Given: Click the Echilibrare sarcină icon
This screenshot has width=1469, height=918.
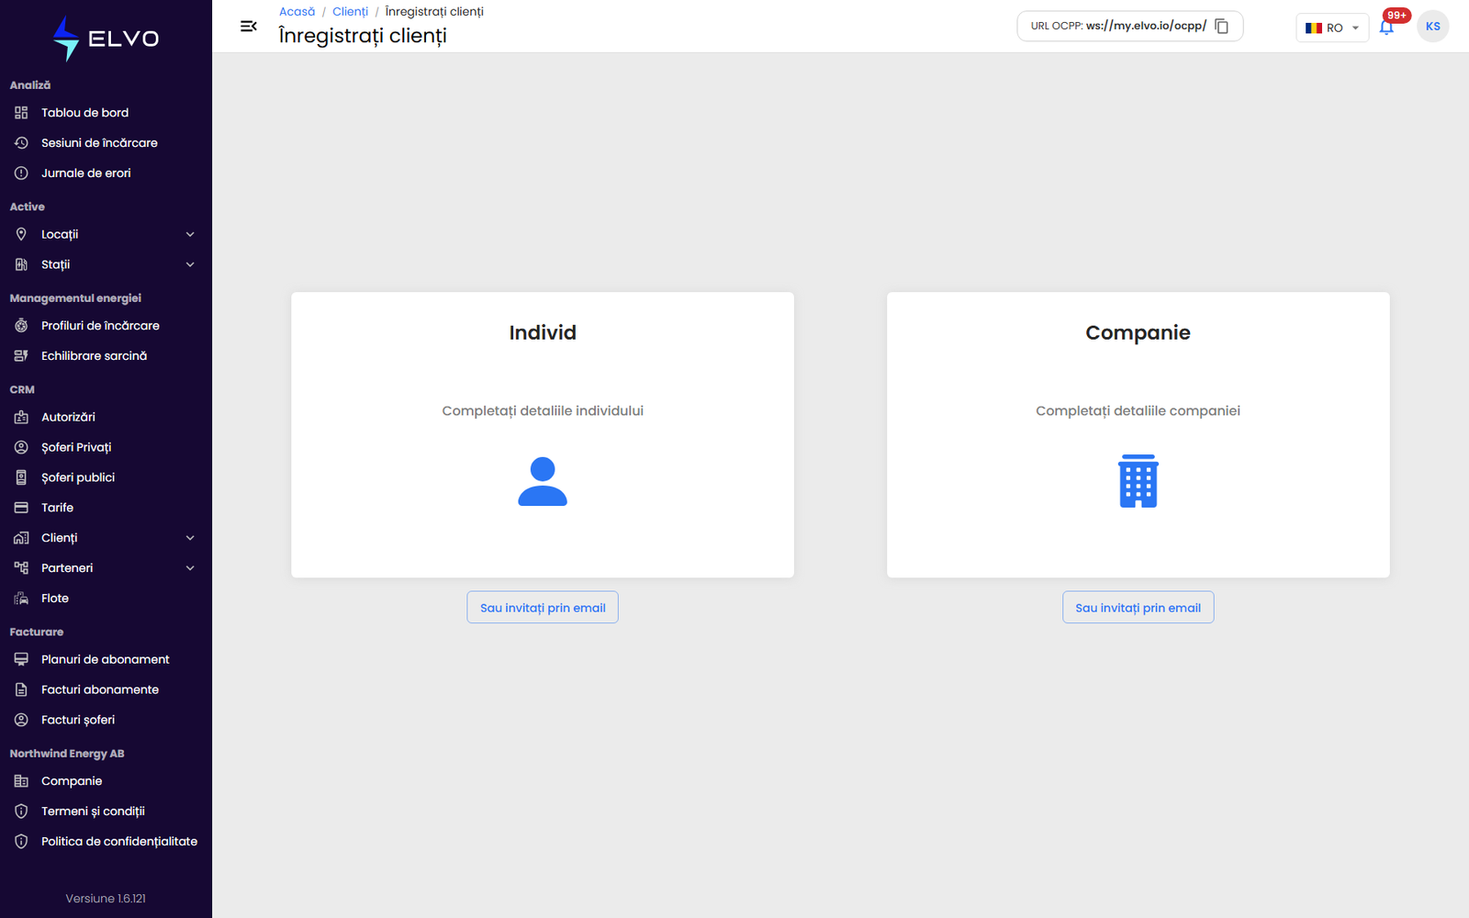Looking at the screenshot, I should pos(21,356).
